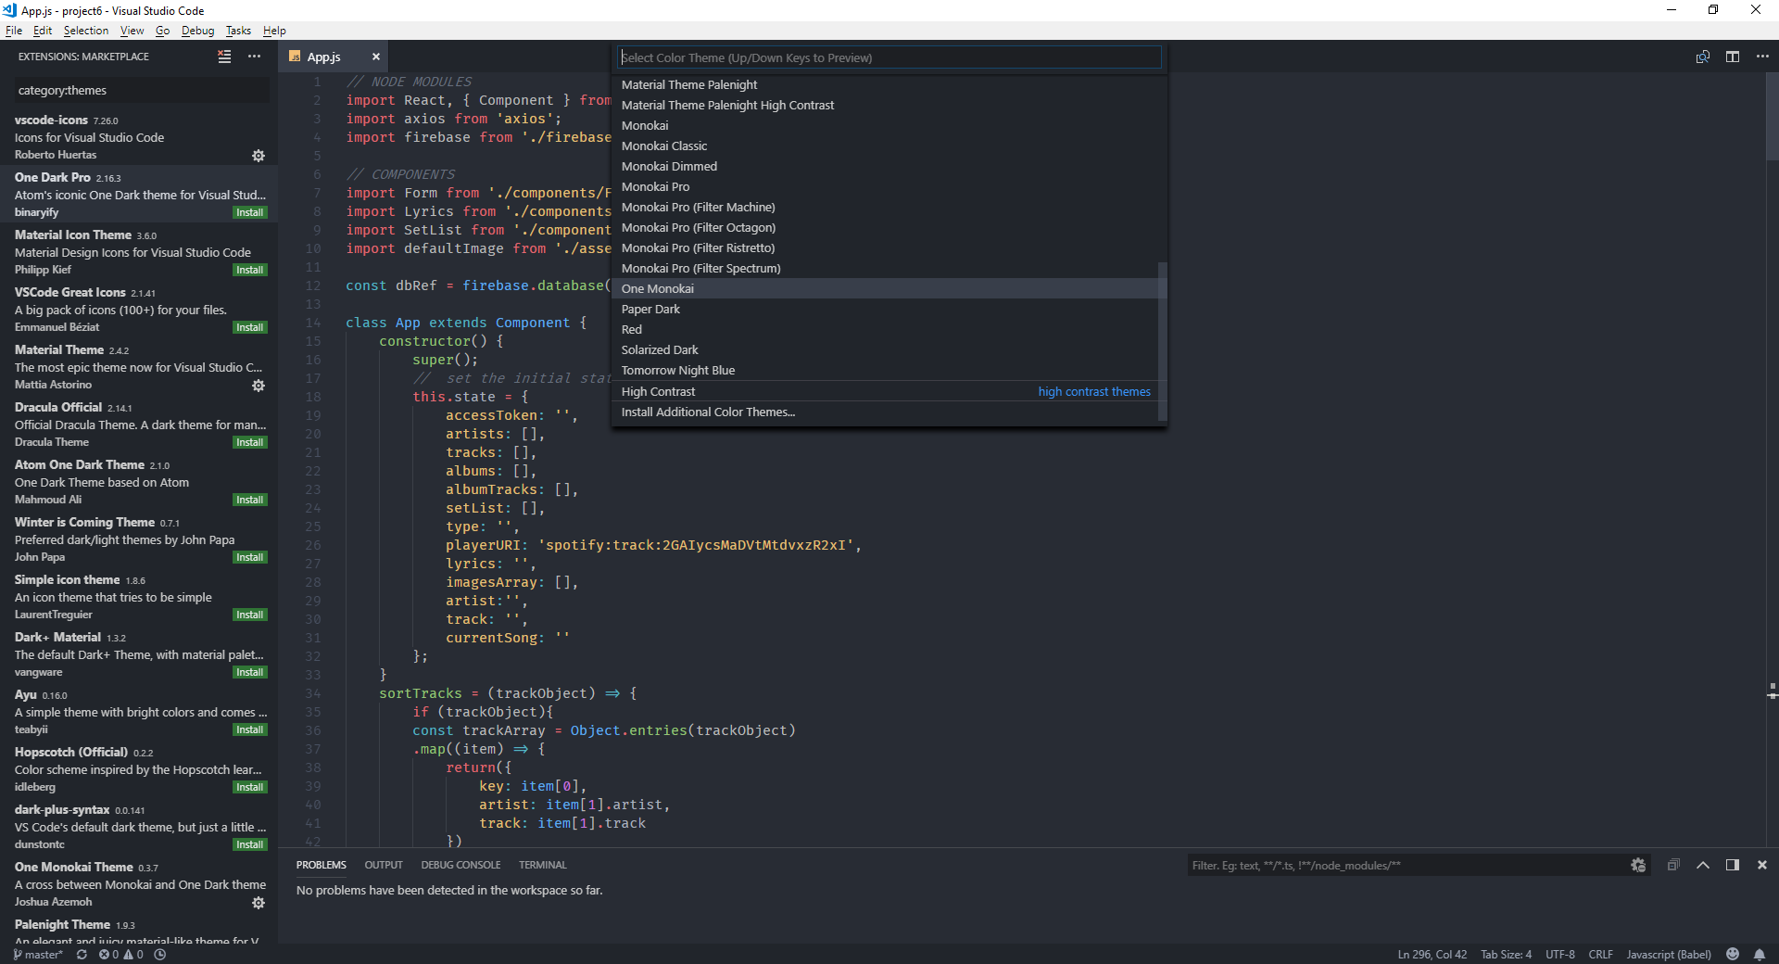The image size is (1779, 964).
Task: Choose Material Theme Palenight color theme
Action: click(x=885, y=84)
